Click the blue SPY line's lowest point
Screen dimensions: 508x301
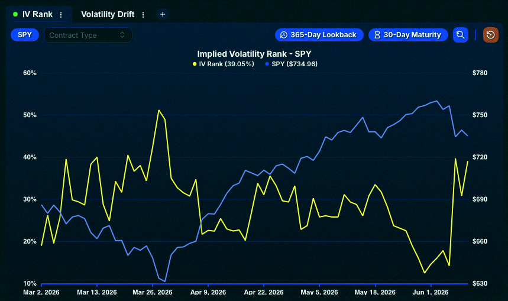coord(165,281)
